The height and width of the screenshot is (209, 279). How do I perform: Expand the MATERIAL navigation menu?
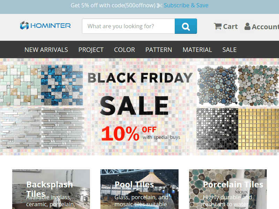(x=197, y=49)
